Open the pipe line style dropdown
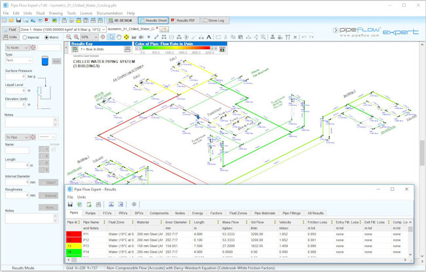Viewport: 426px width, 272px height. point(47,137)
